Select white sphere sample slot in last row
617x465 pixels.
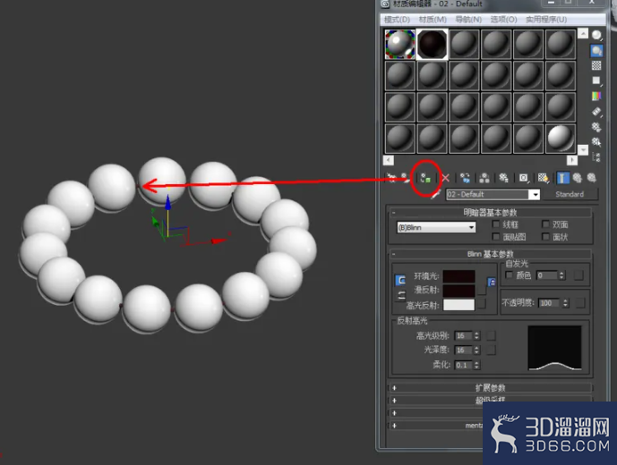pos(561,139)
